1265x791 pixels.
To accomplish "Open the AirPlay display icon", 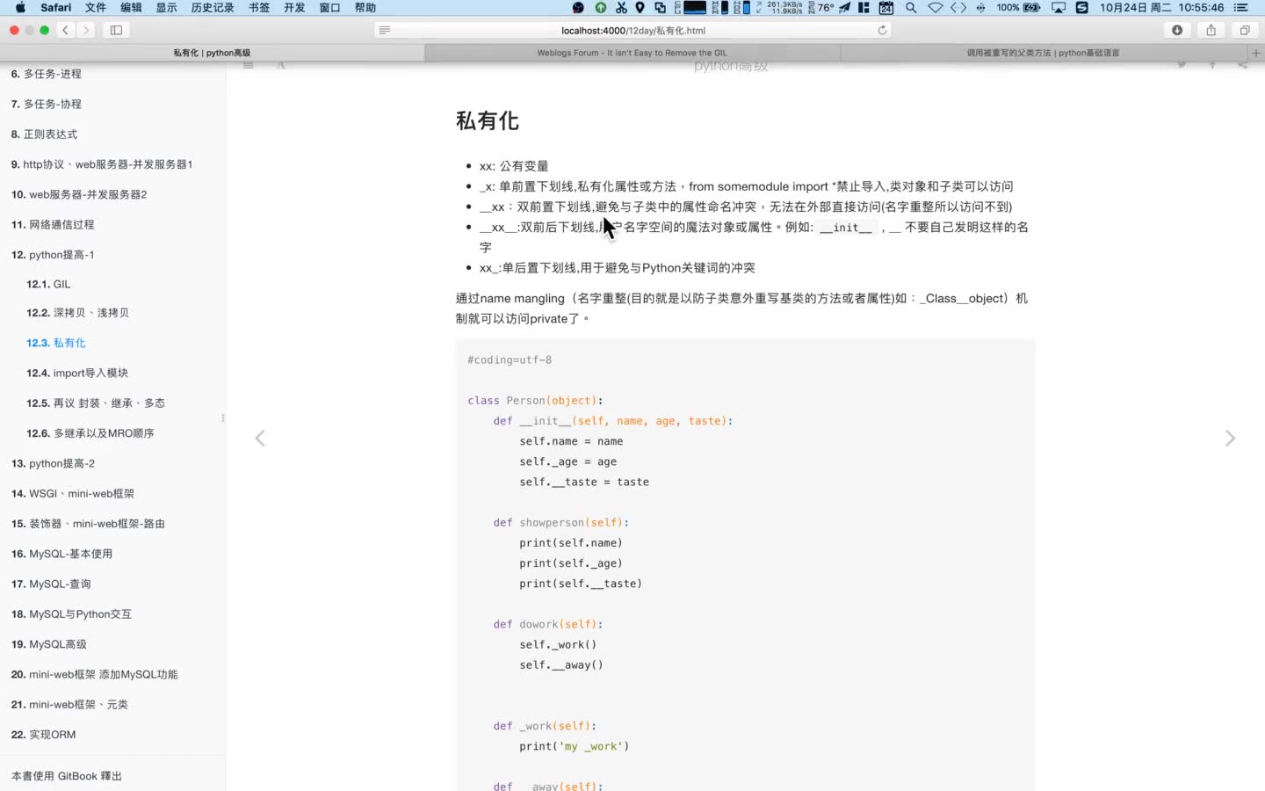I will point(1059,7).
